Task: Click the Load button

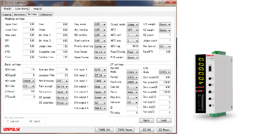Action: pos(164,120)
